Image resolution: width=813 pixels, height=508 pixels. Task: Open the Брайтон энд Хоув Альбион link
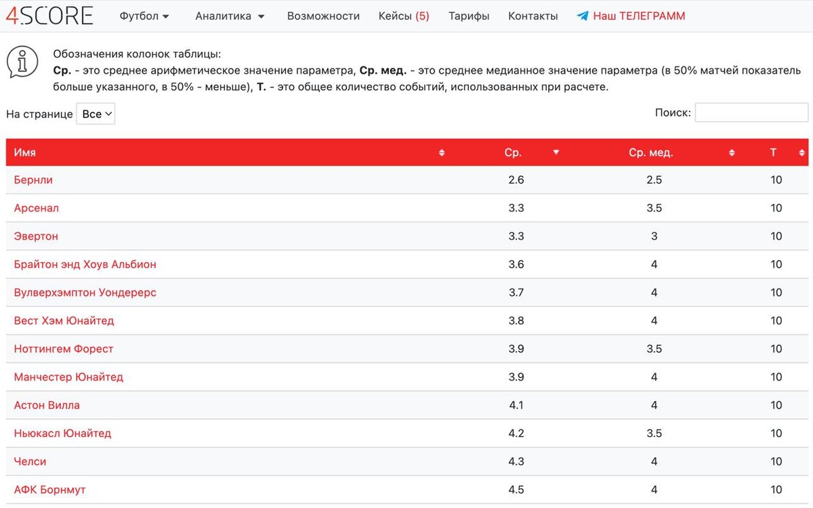coord(85,264)
